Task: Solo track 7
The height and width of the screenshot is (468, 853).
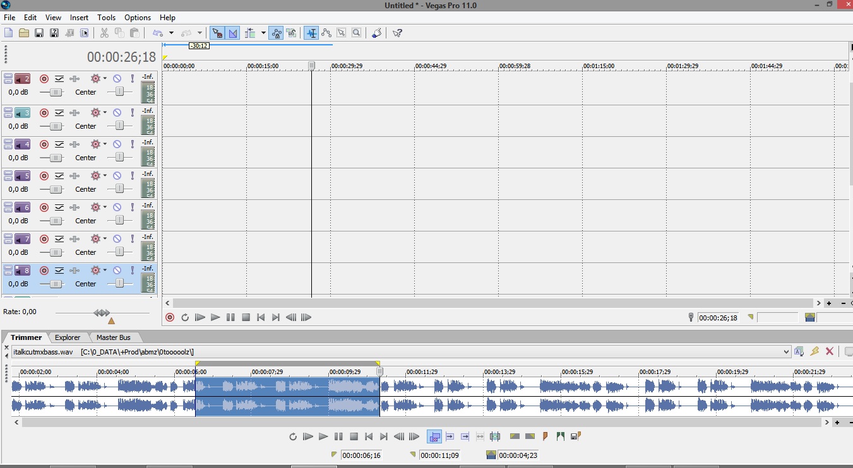Action: [x=133, y=239]
